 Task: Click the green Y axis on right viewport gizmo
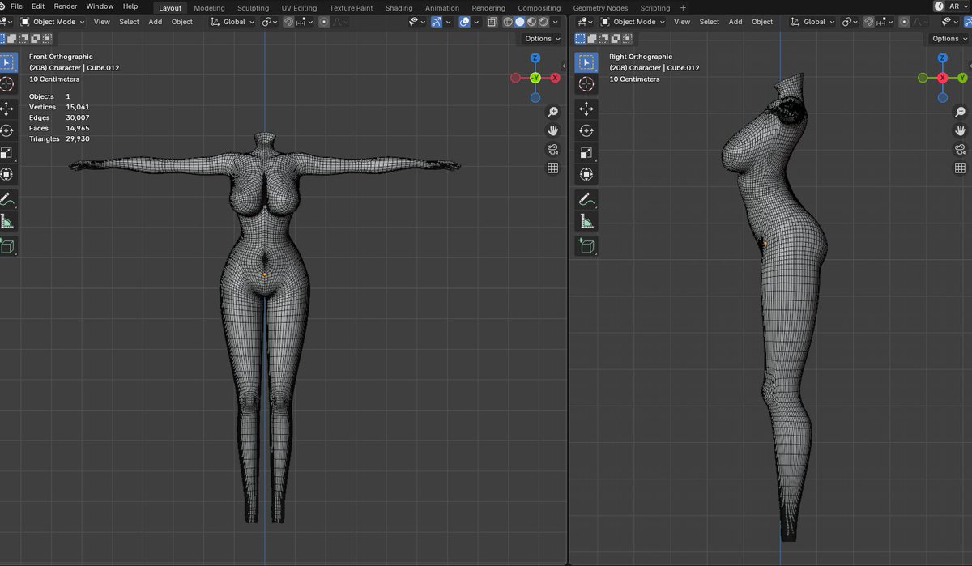[963, 78]
